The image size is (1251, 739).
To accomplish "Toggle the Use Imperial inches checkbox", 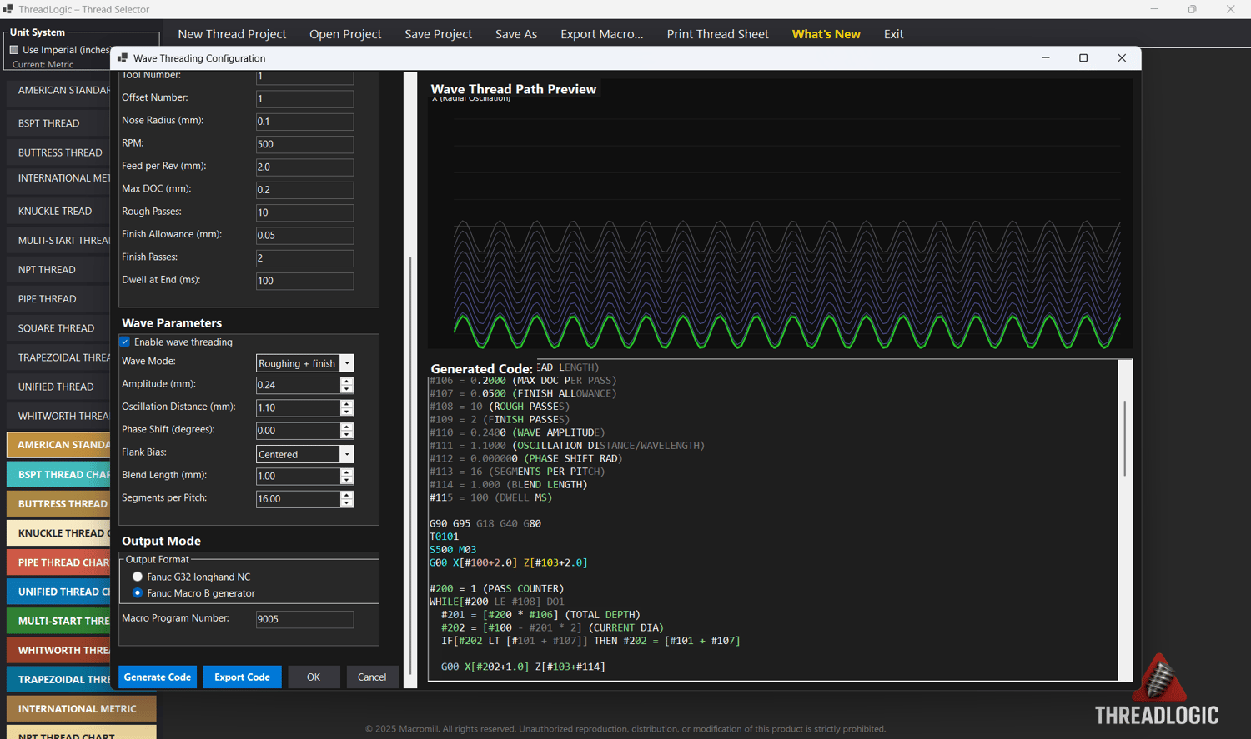I will [x=14, y=50].
